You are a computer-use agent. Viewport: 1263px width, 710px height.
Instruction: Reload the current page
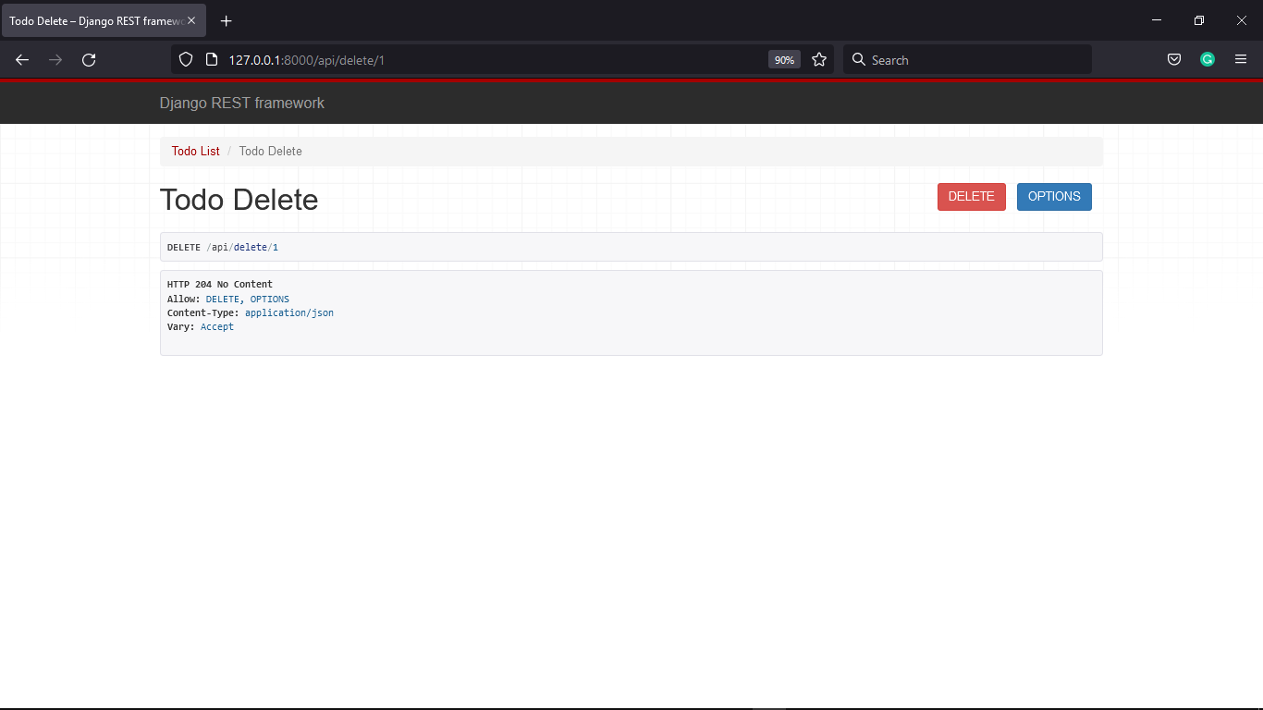[x=89, y=60]
